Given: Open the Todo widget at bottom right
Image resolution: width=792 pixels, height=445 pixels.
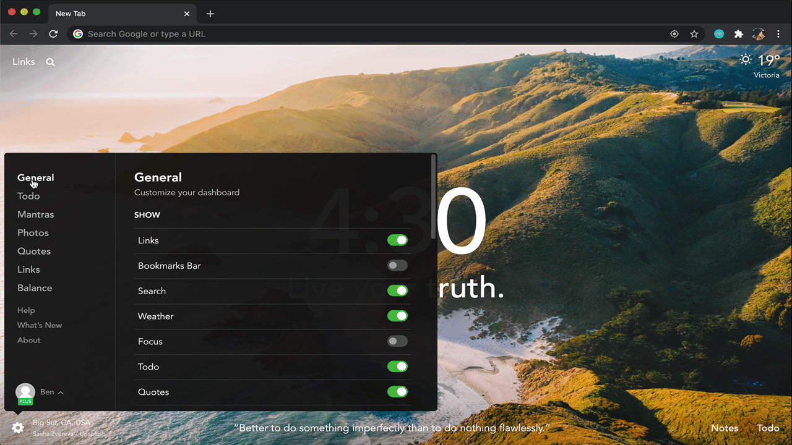Looking at the screenshot, I should pyautogui.click(x=768, y=428).
